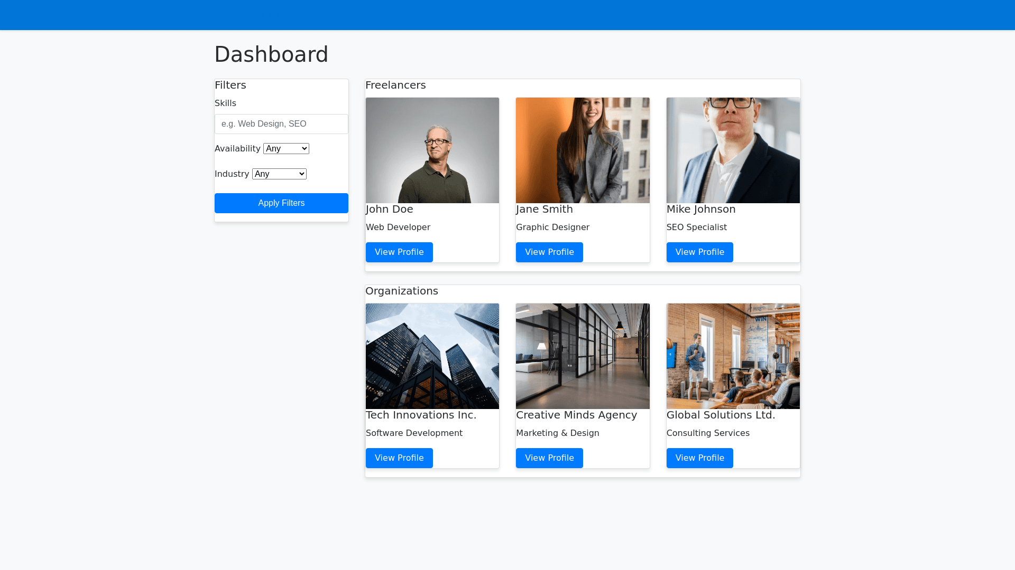This screenshot has height=570, width=1015.
Task: Click Mike Johnson's profile photo
Action: [733, 150]
